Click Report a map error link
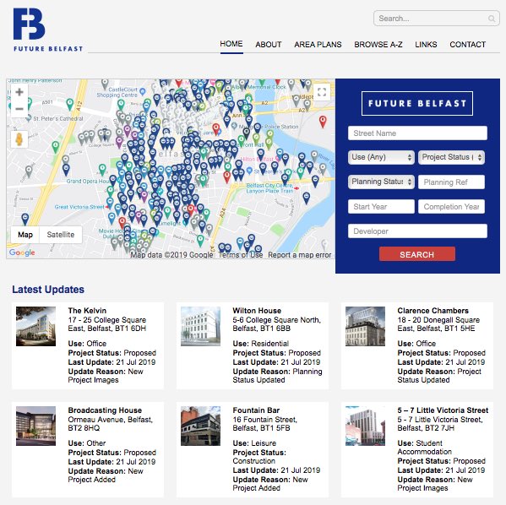506x505 pixels. pyautogui.click(x=300, y=255)
